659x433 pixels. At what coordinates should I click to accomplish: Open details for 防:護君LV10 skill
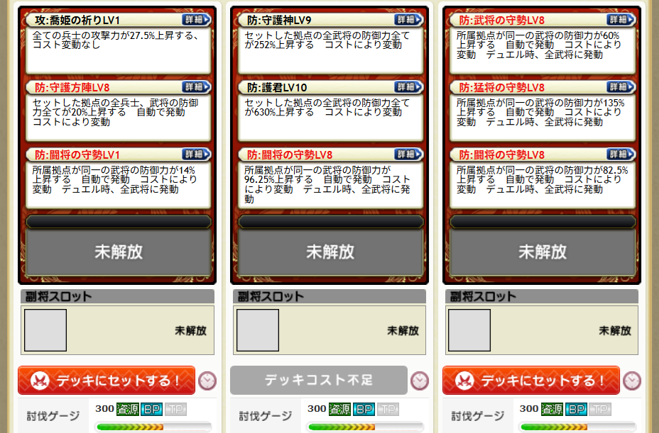[408, 87]
